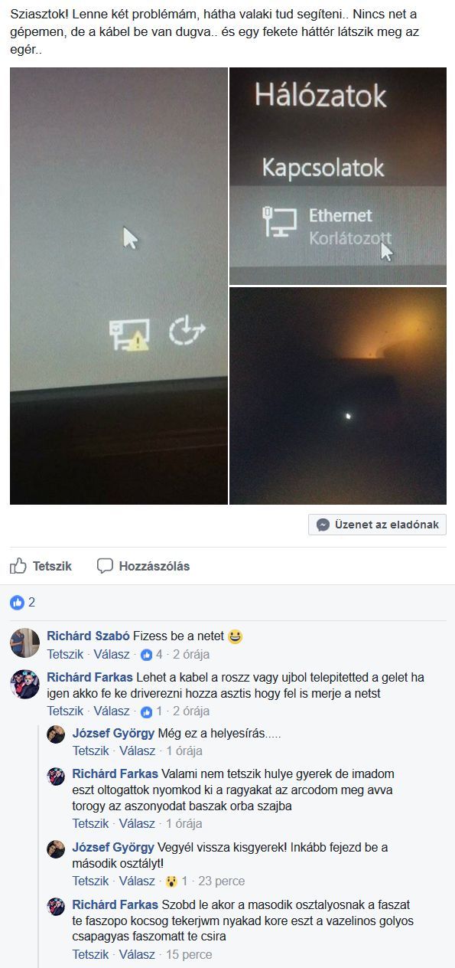
Task: Click the Hozzászólás comment bubble icon
Action: (x=105, y=566)
